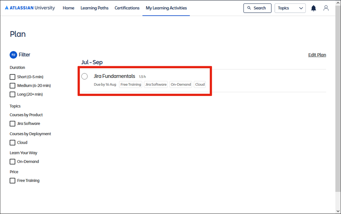Click the Cloud tag on course
The height and width of the screenshot is (214, 341).
point(200,84)
